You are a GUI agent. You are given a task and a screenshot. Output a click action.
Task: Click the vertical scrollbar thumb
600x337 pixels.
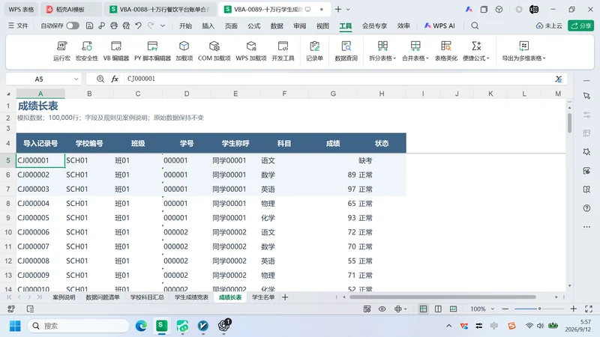click(x=569, y=123)
